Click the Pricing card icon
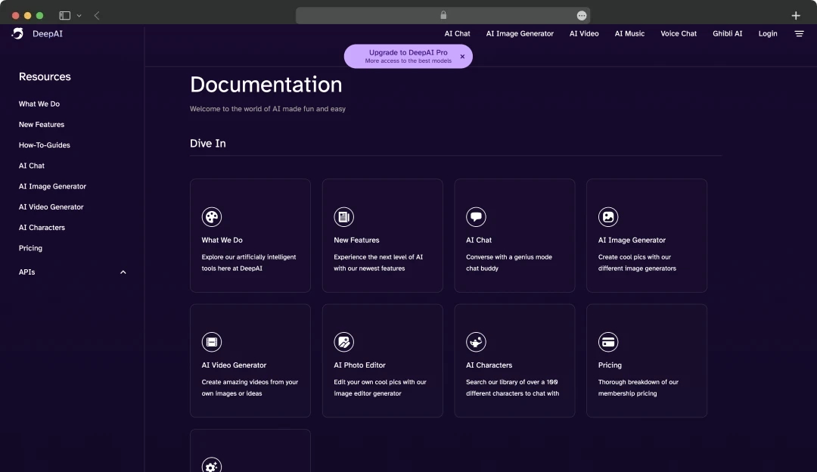Image resolution: width=817 pixels, height=472 pixels. pyautogui.click(x=608, y=341)
